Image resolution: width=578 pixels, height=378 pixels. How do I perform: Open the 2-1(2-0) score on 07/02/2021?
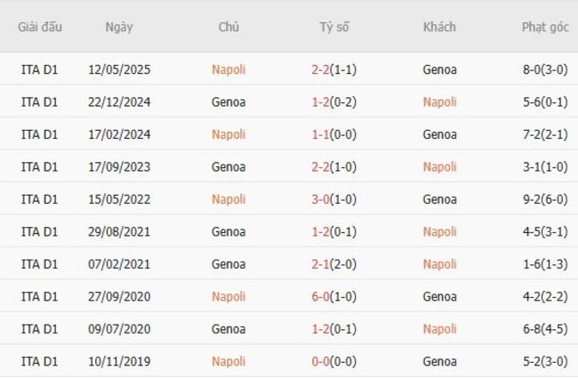(x=333, y=264)
